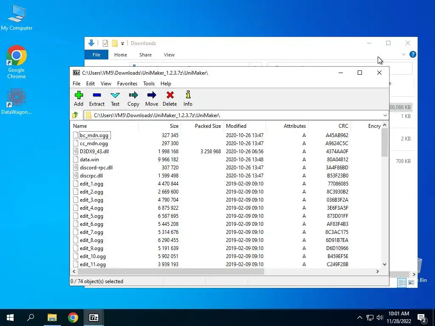Go up one folder level in 7-Zip
Viewport: 435px width, 326px height.
[75, 115]
